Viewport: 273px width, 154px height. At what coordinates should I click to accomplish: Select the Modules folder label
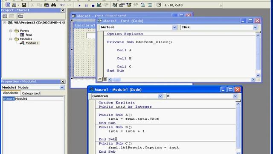[x=26, y=39]
